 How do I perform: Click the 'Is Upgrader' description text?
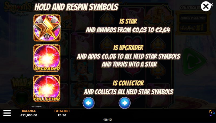(128, 48)
